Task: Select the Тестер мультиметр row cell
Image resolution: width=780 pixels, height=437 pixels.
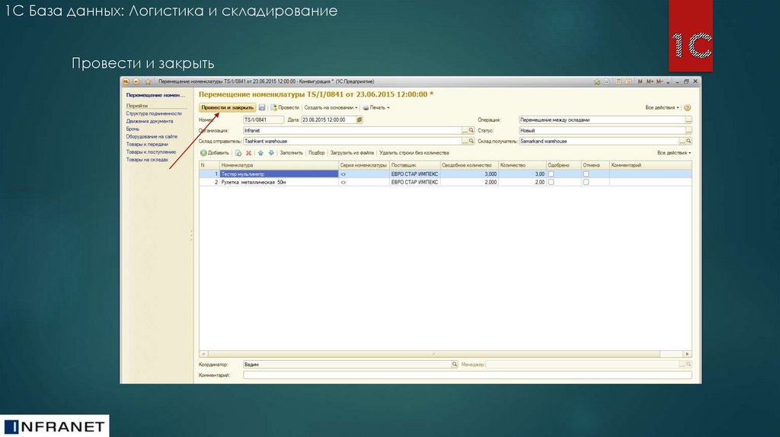Action: click(x=279, y=174)
